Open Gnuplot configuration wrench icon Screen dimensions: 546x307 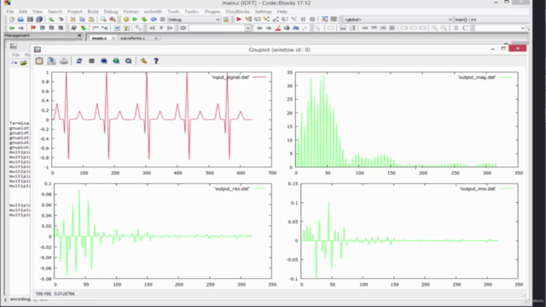(144, 61)
